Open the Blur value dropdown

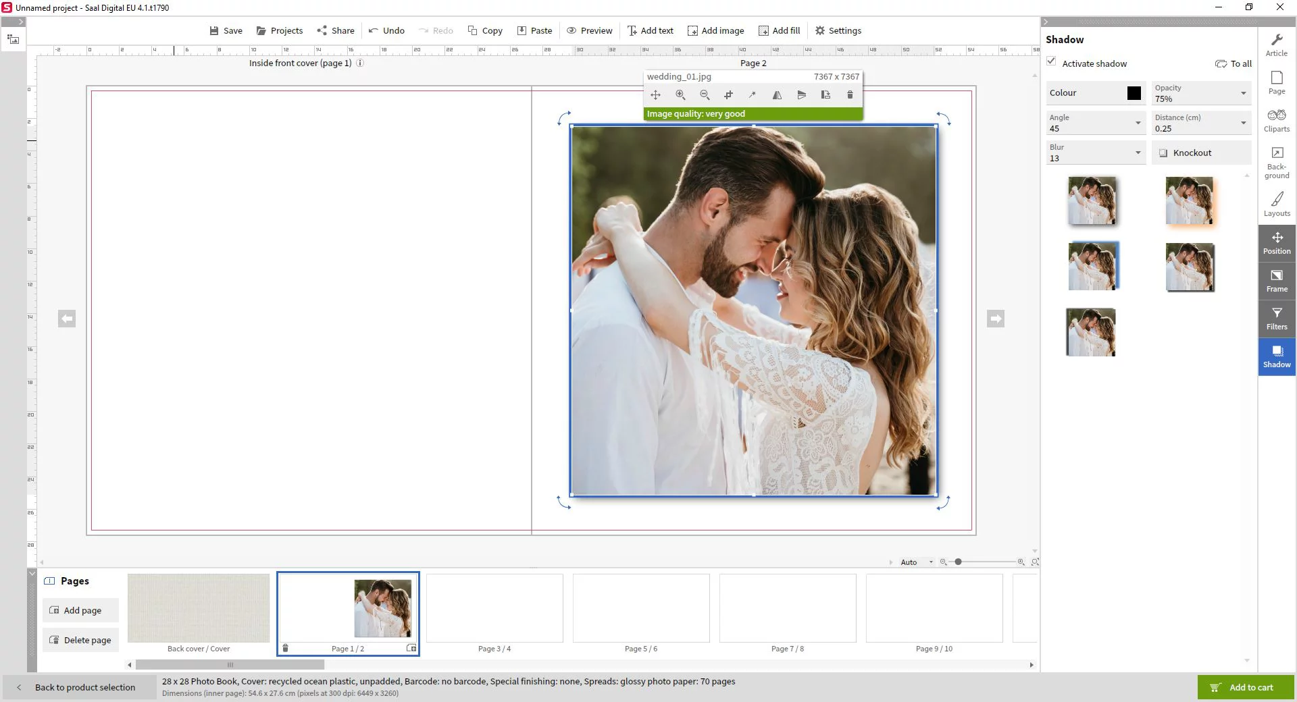[x=1138, y=153]
